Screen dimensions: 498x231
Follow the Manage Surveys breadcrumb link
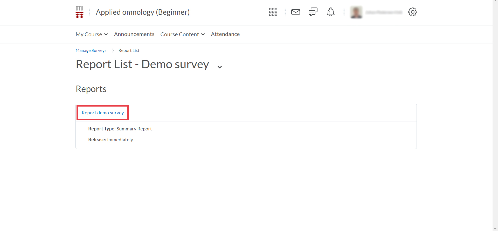tap(91, 50)
